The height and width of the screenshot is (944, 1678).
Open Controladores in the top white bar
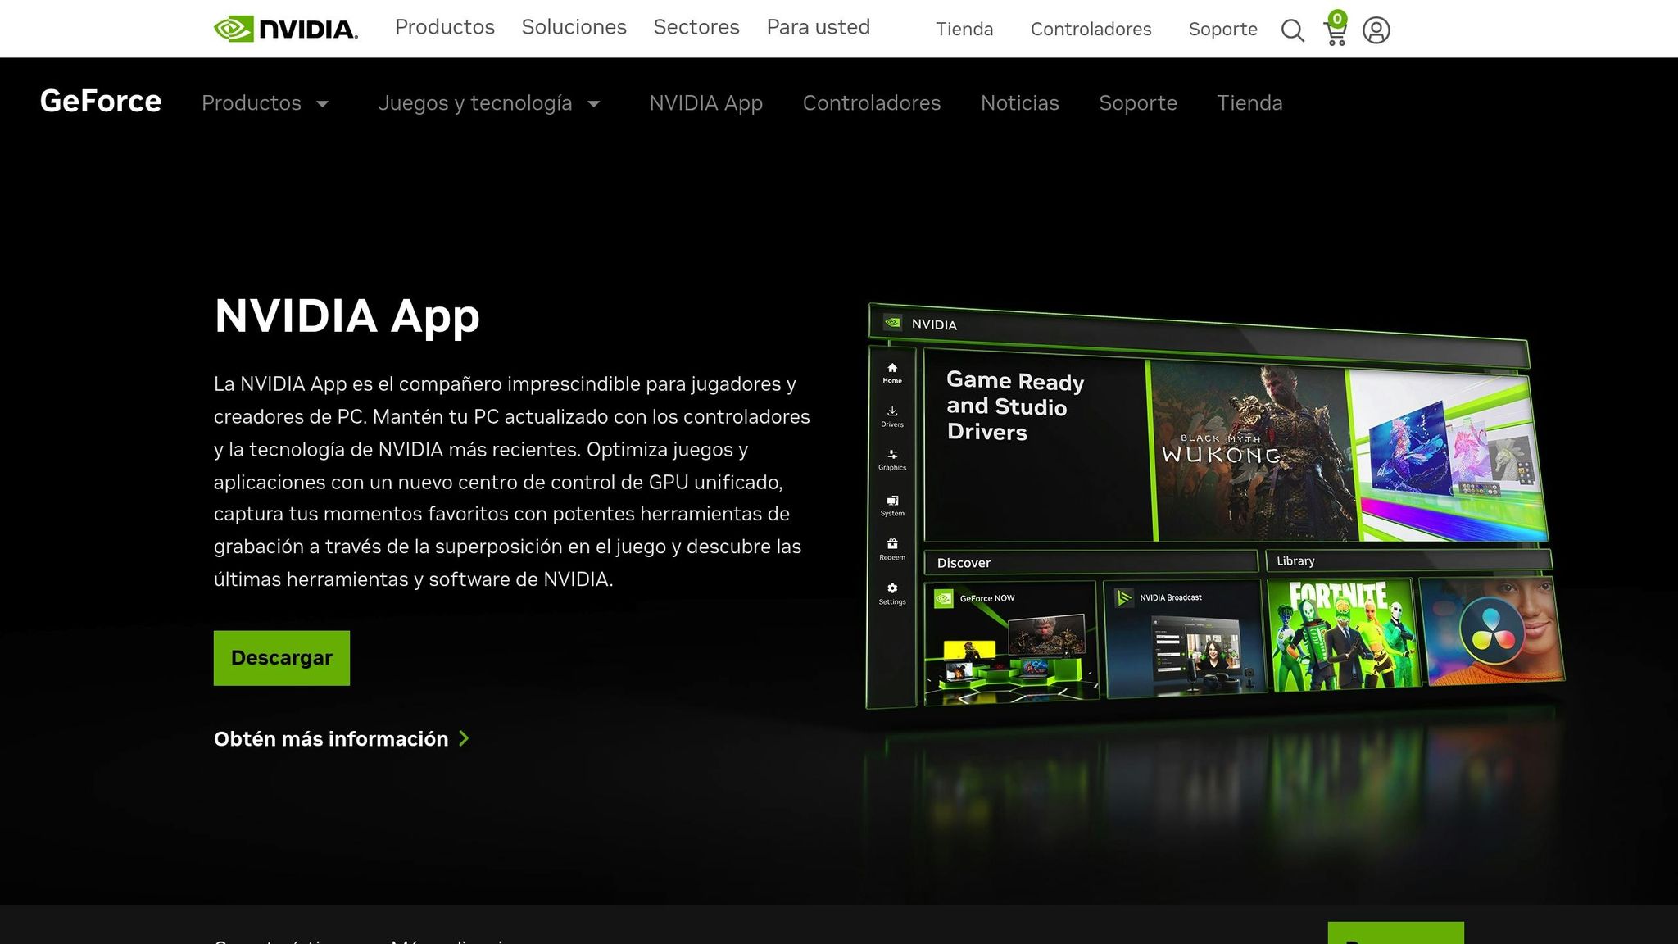(x=1091, y=29)
